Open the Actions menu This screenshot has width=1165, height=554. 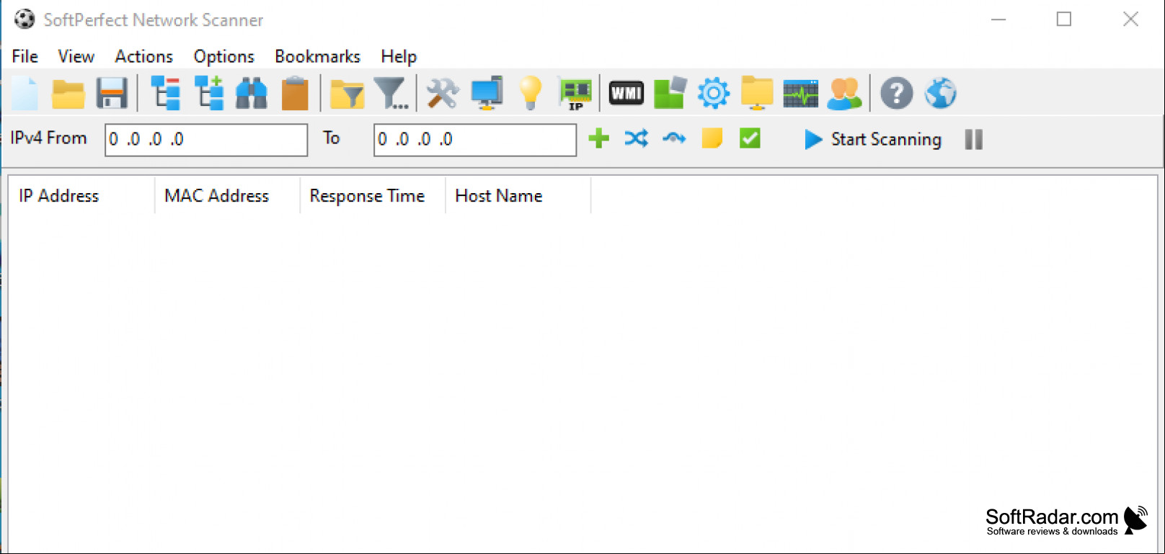[144, 56]
